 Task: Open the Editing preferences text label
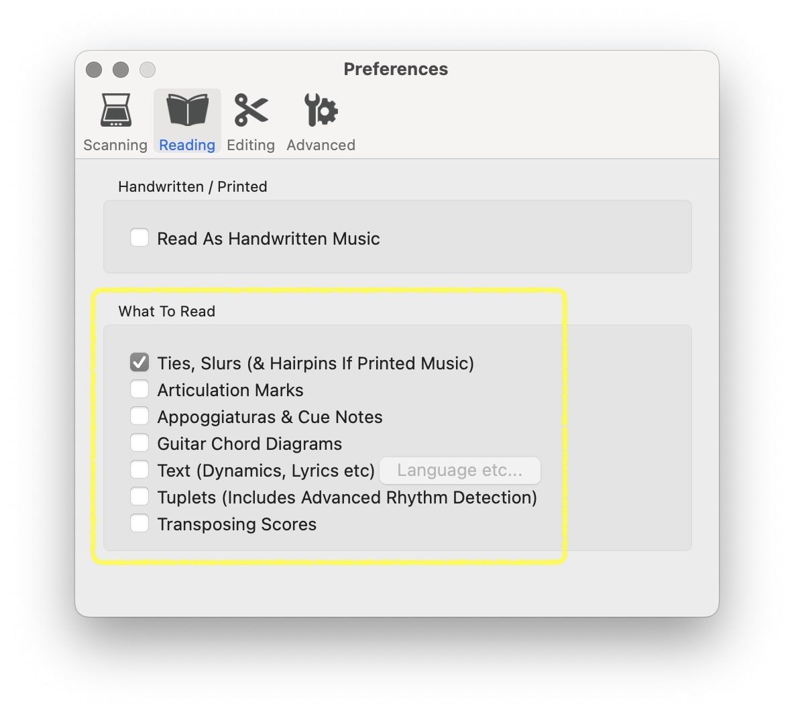coord(251,145)
